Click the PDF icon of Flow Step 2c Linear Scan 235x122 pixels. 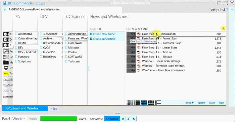[139, 48]
